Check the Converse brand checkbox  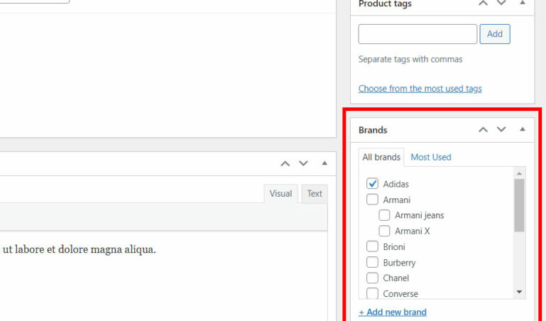[372, 293]
